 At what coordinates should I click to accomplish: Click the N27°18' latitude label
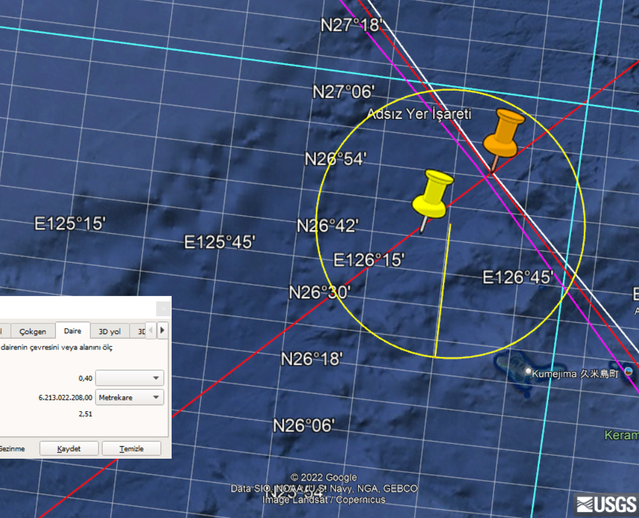pos(352,26)
